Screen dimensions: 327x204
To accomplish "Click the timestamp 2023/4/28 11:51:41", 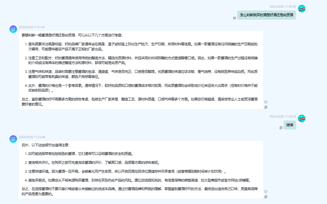I will click(32, 27).
